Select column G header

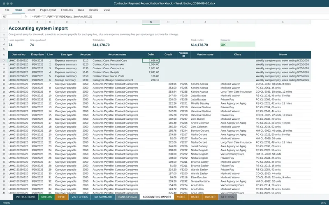(151, 22)
